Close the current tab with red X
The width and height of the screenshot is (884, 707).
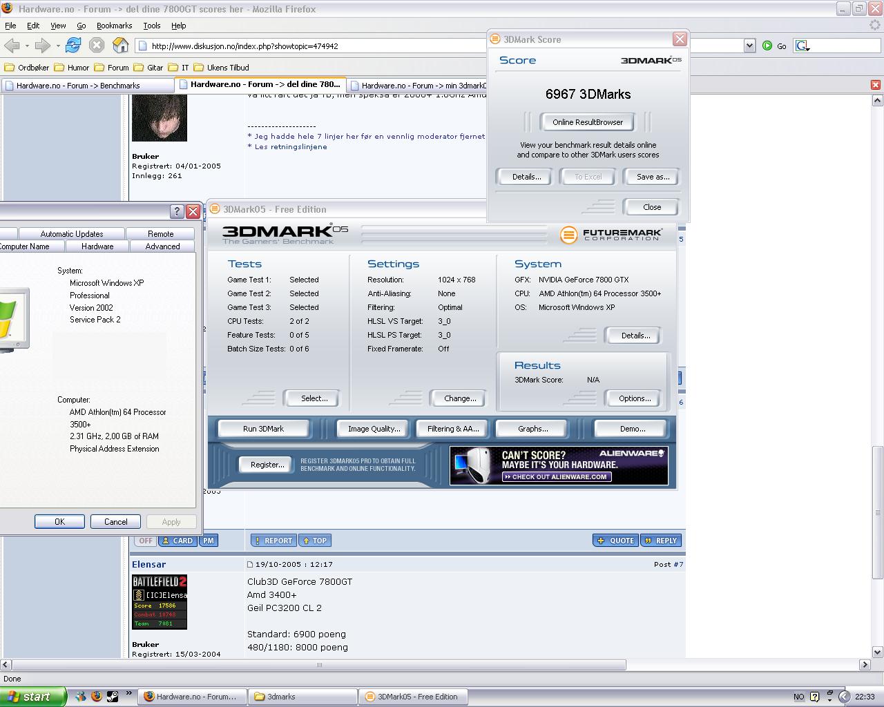click(875, 85)
